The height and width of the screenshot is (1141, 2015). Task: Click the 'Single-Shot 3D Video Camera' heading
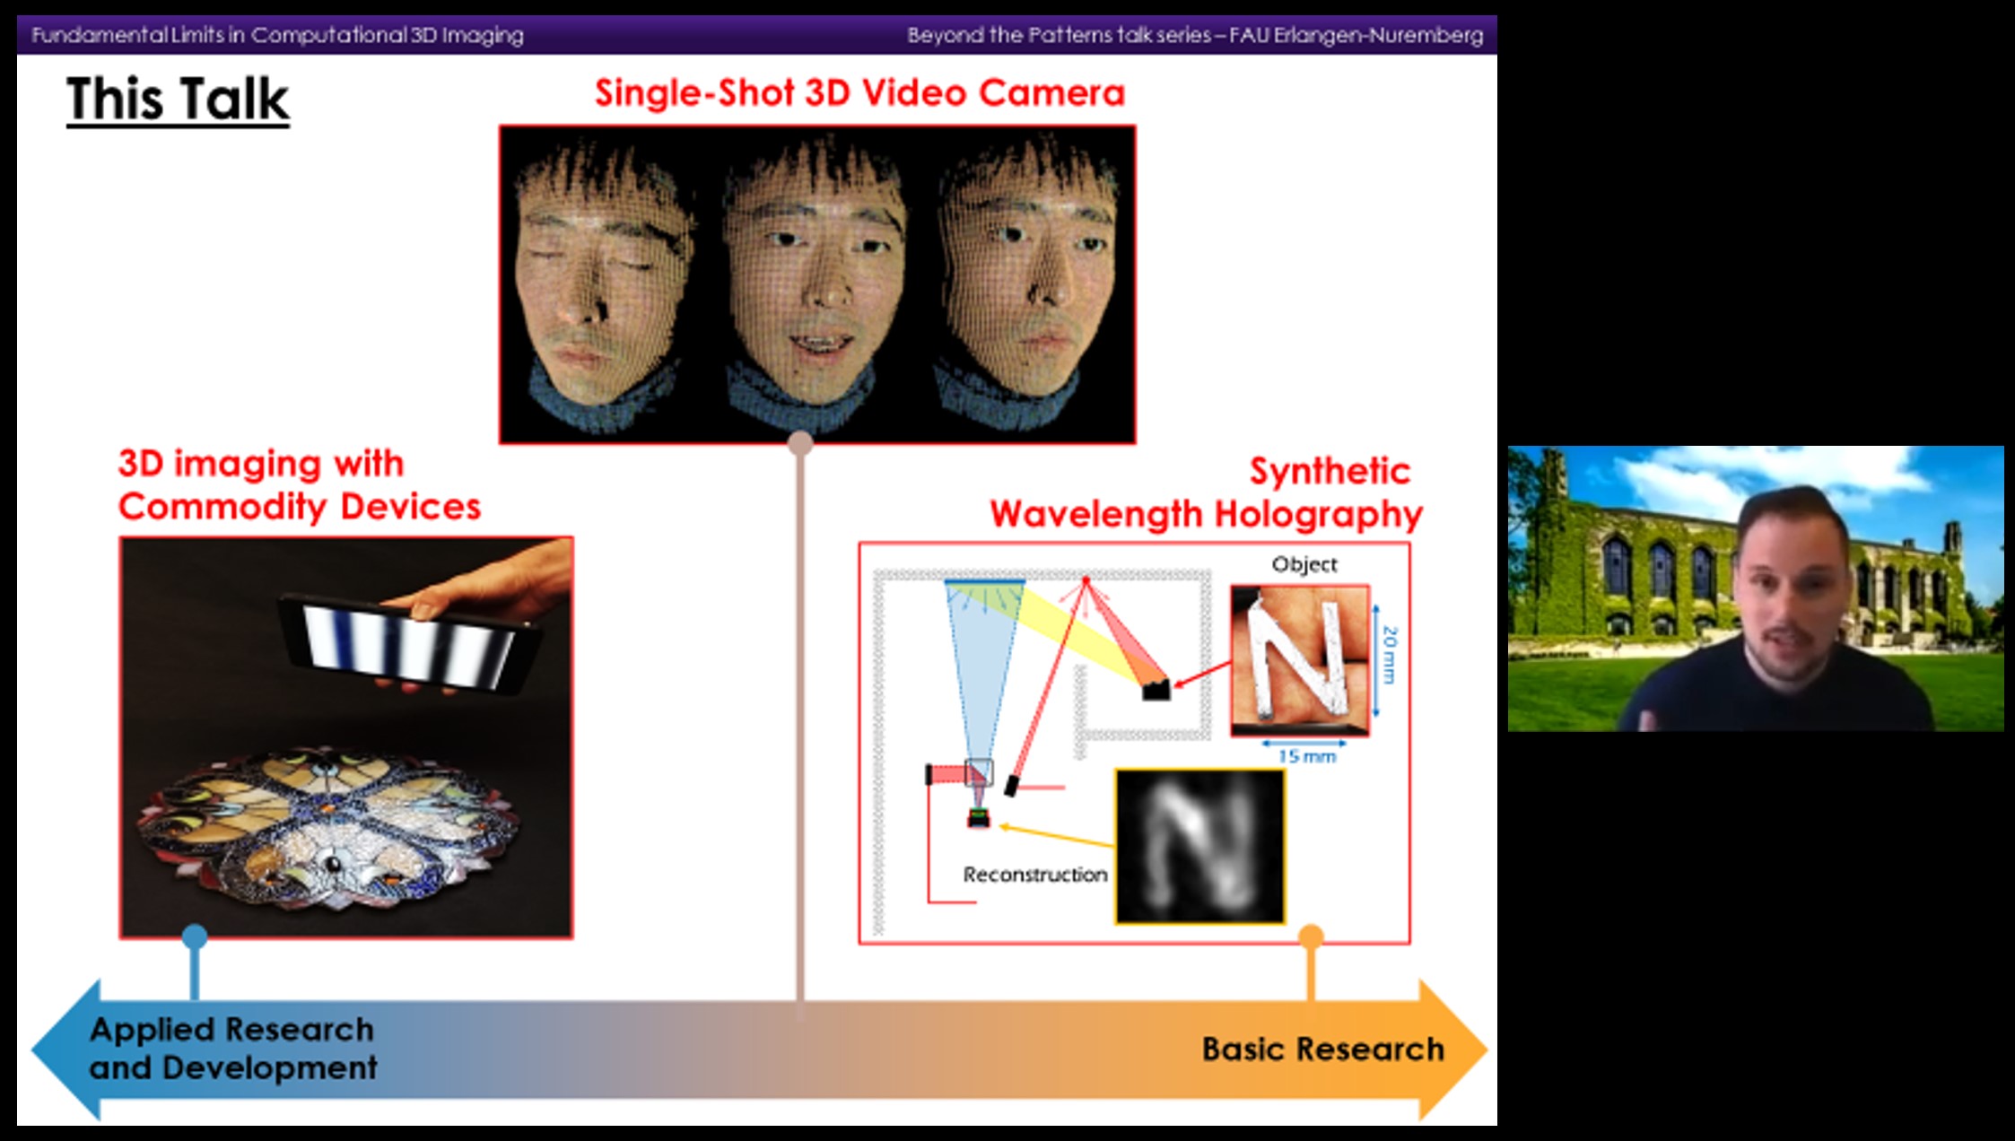(859, 93)
